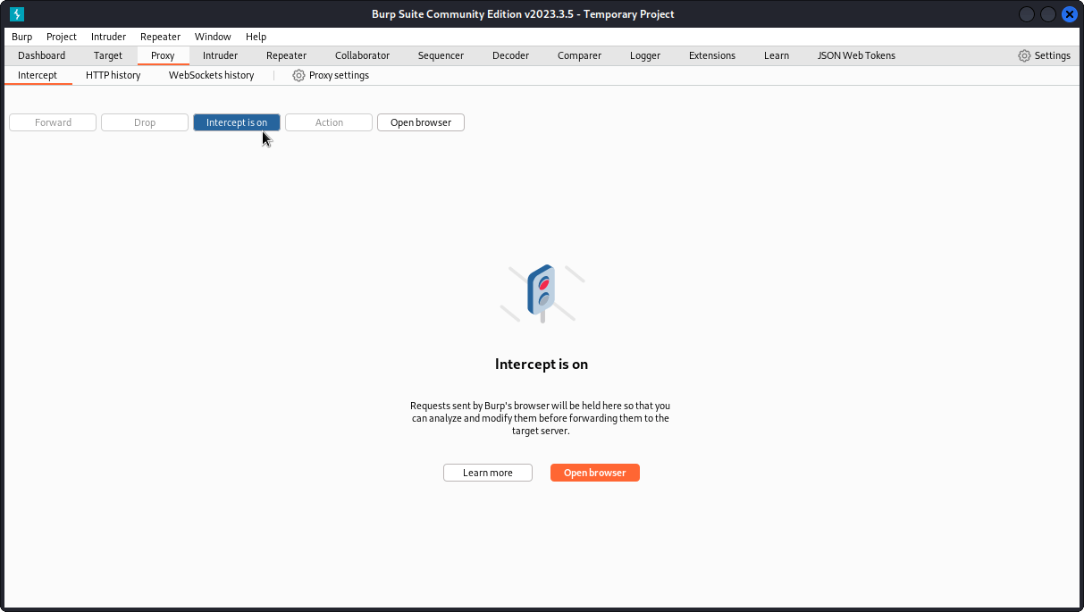Click the Drop button
The width and height of the screenshot is (1084, 612).
(144, 122)
